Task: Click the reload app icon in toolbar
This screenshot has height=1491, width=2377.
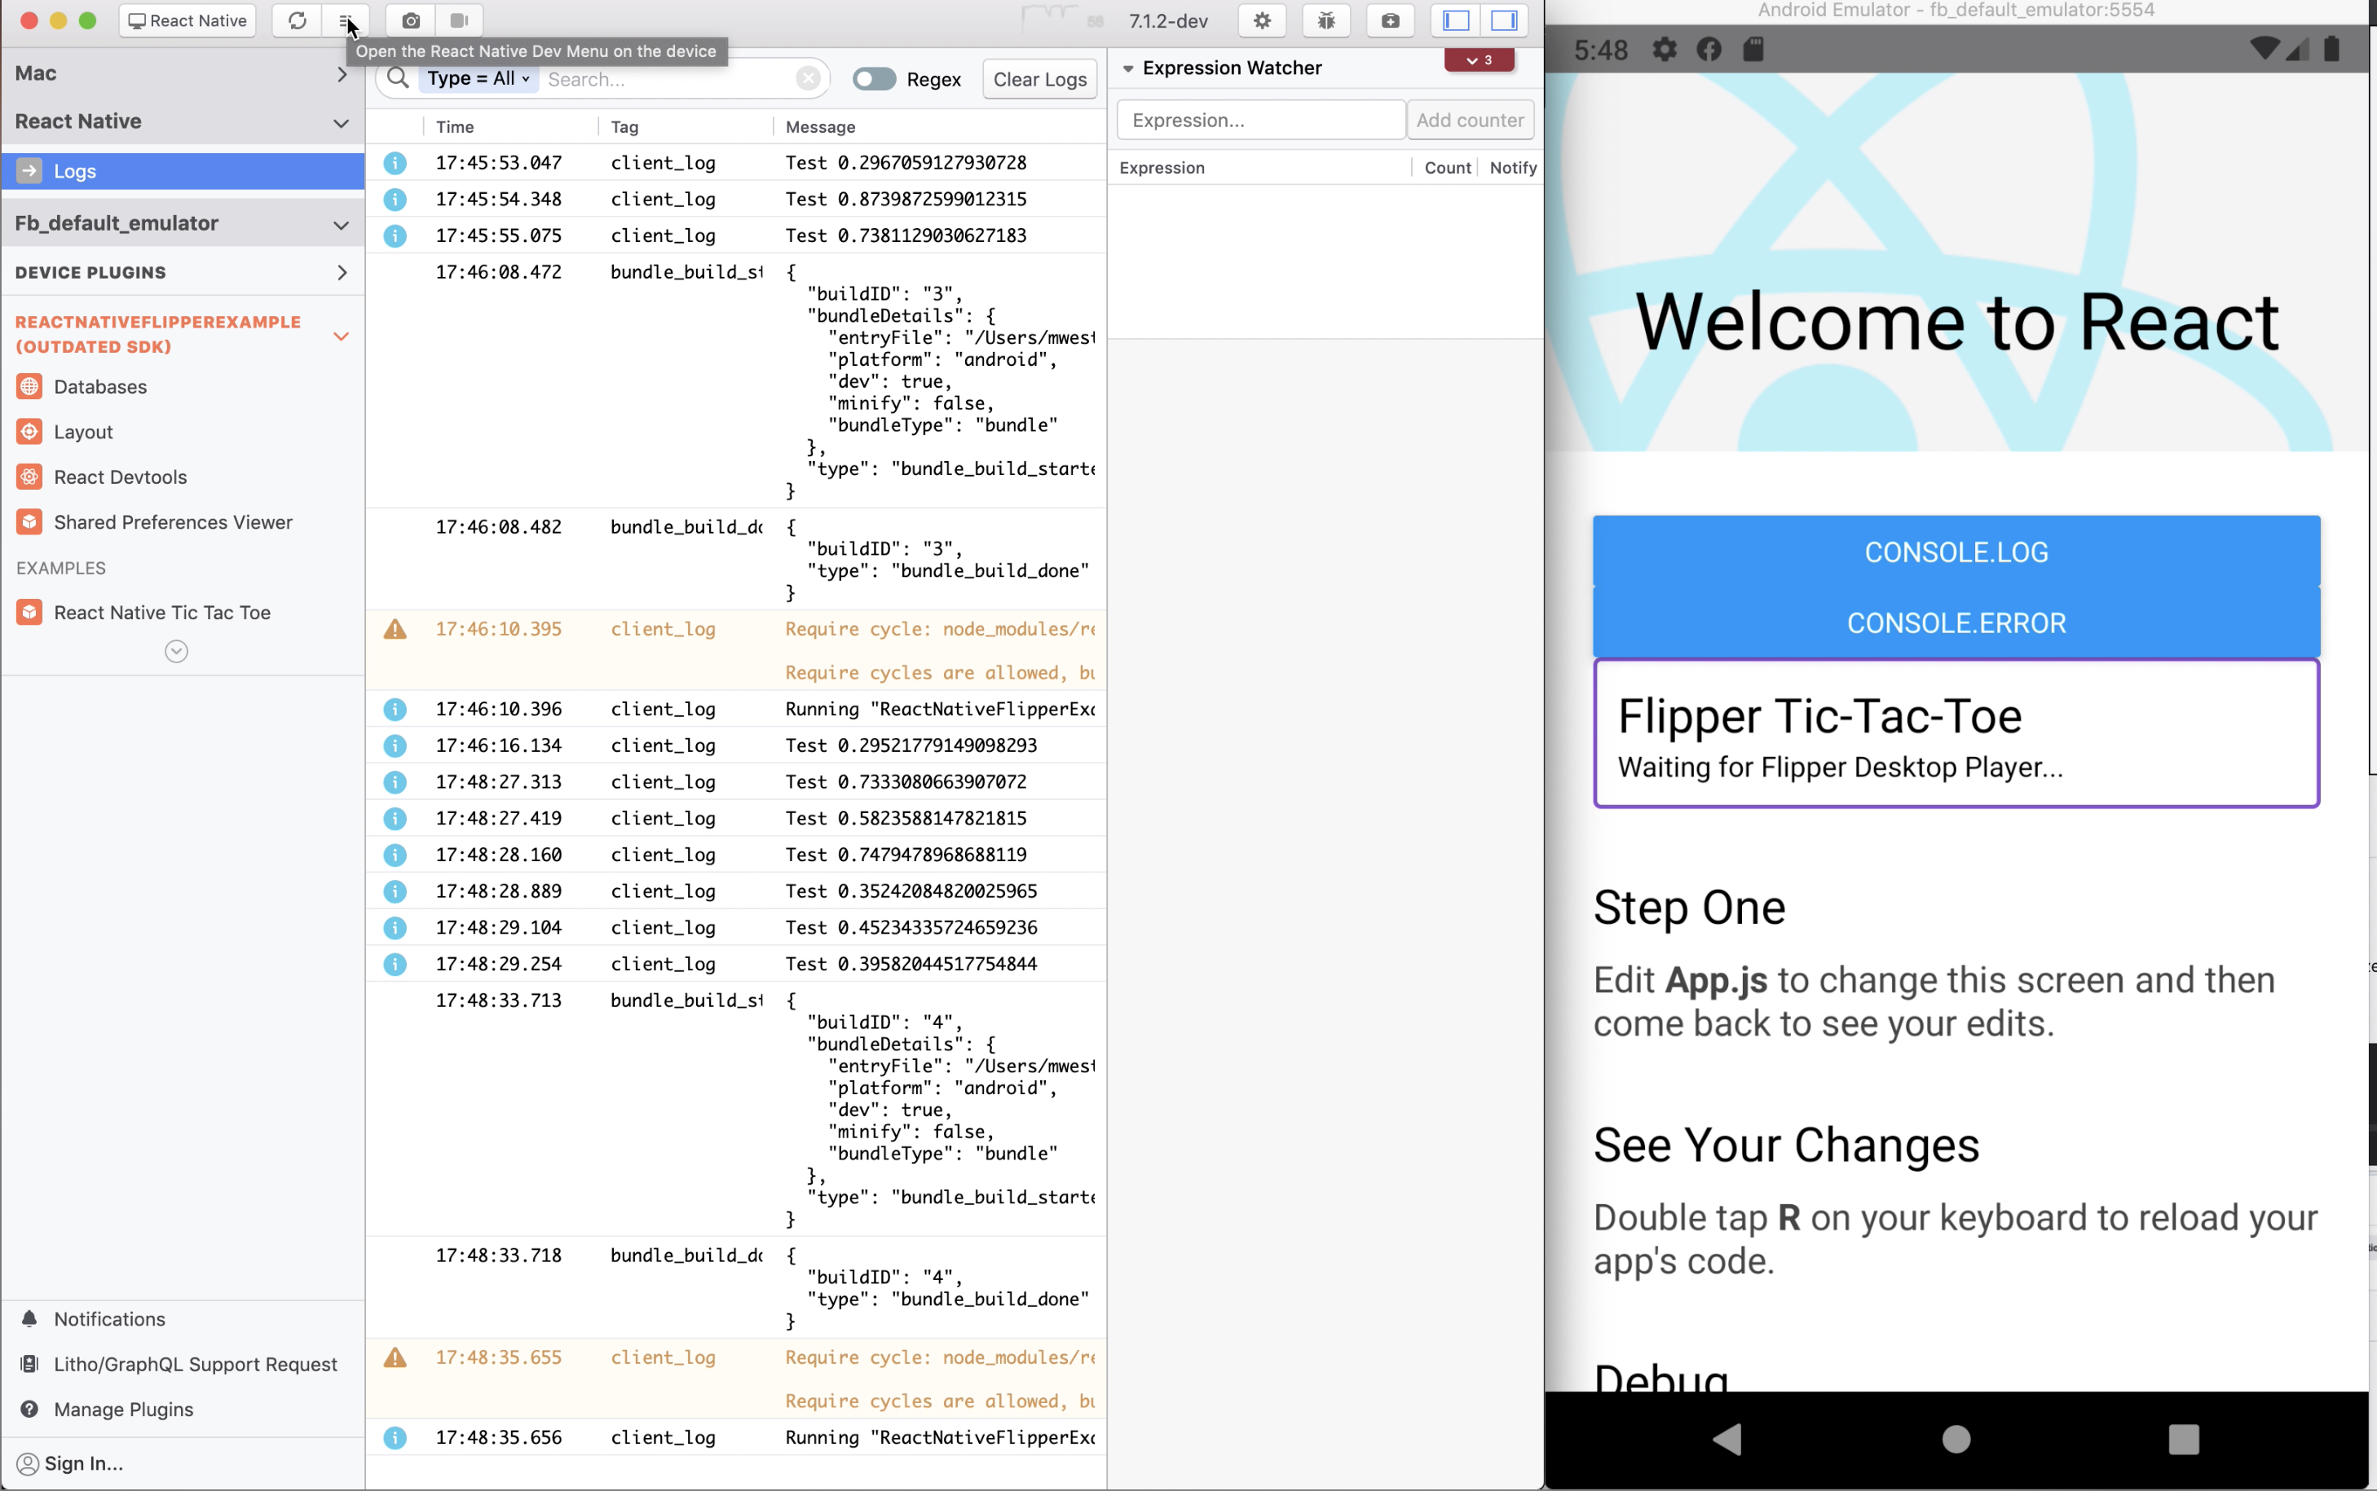Action: [x=297, y=20]
